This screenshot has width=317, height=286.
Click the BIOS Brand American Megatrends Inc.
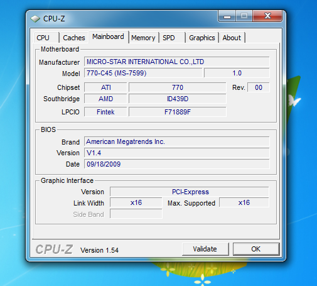tap(177, 141)
